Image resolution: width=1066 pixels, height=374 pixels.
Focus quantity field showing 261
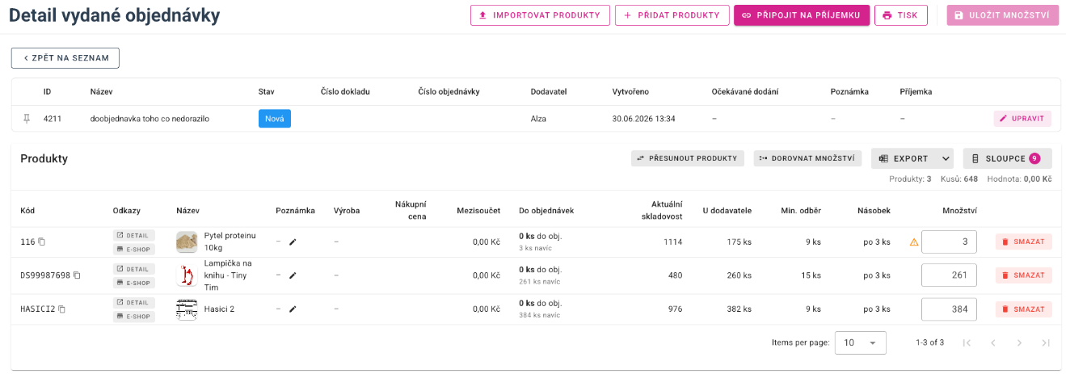pos(949,275)
